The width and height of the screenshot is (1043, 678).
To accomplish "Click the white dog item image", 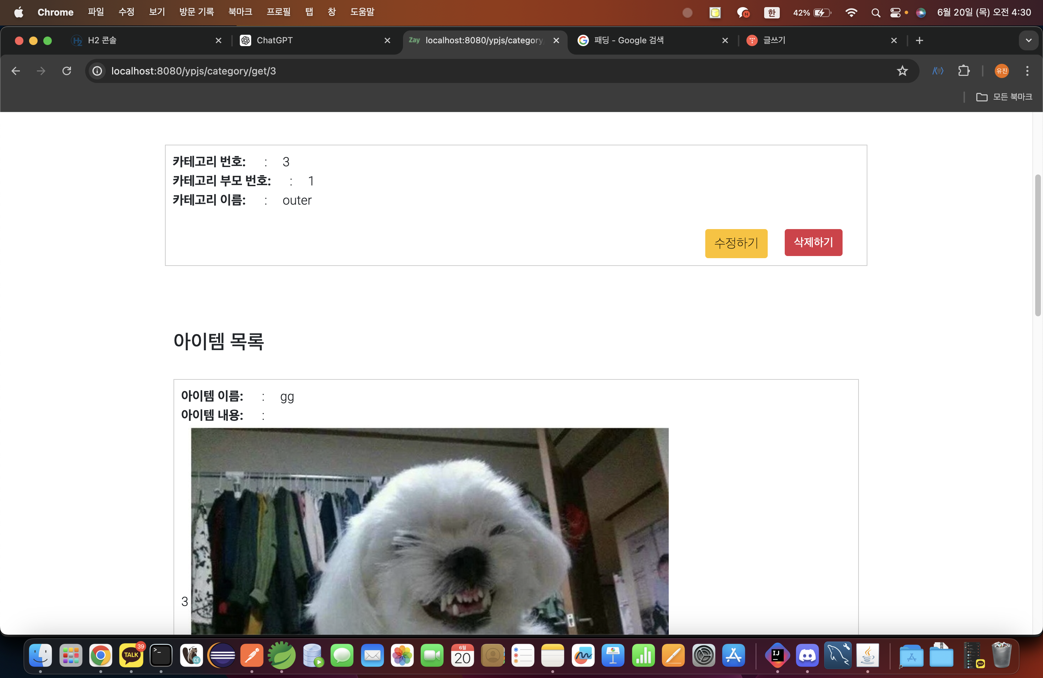I will (430, 530).
